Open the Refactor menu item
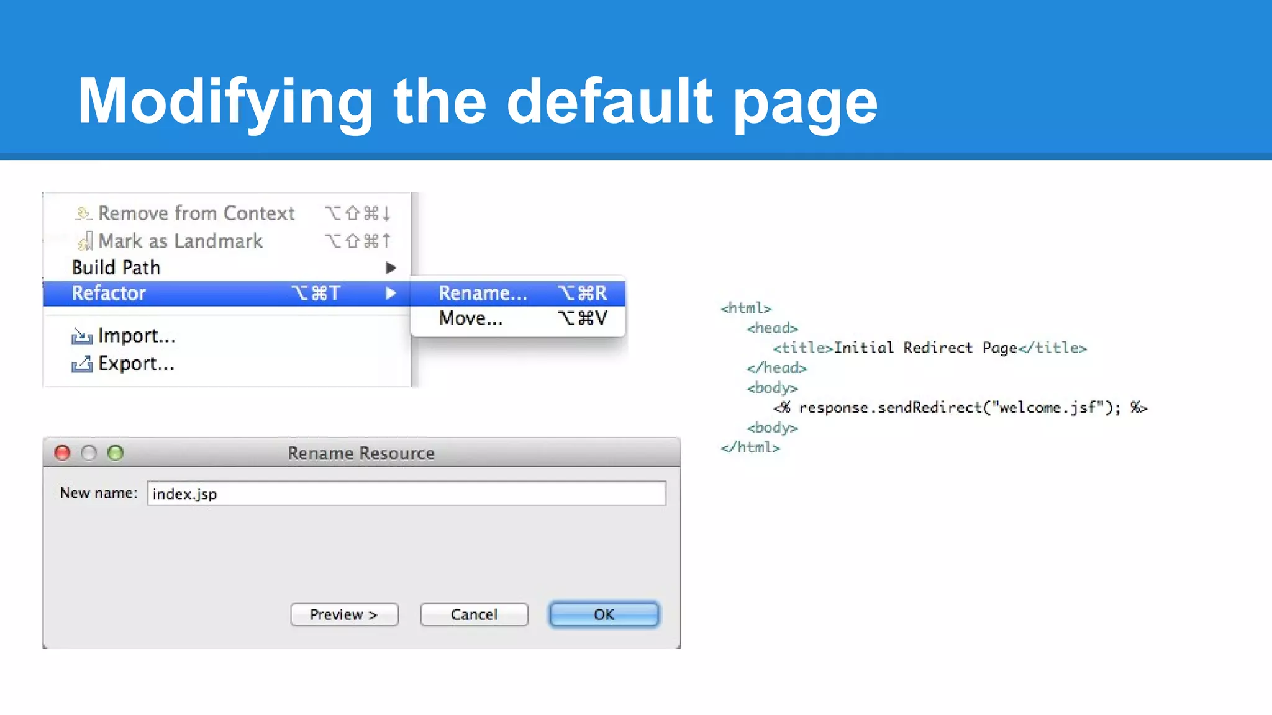Viewport: 1272px width, 715px height. [227, 293]
